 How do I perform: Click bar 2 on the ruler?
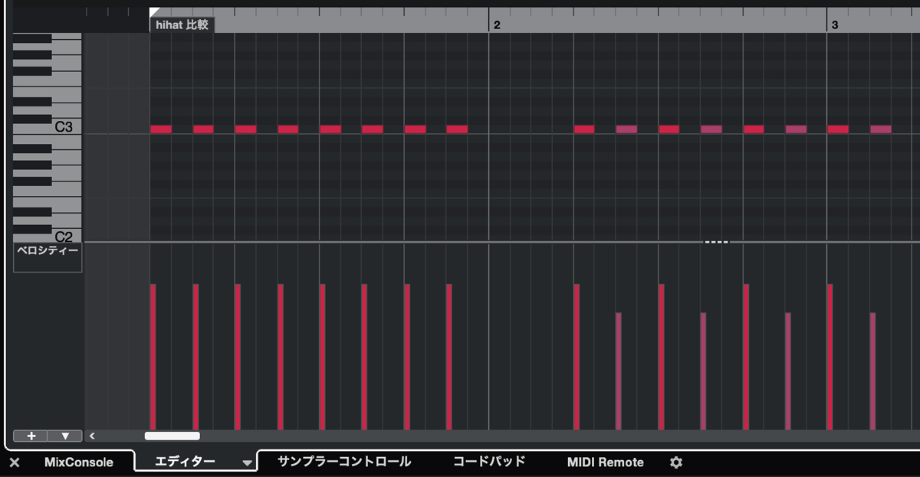click(x=497, y=25)
